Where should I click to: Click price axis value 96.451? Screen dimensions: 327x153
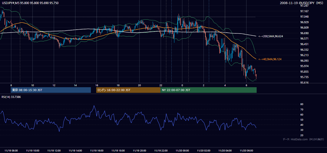click(304, 44)
